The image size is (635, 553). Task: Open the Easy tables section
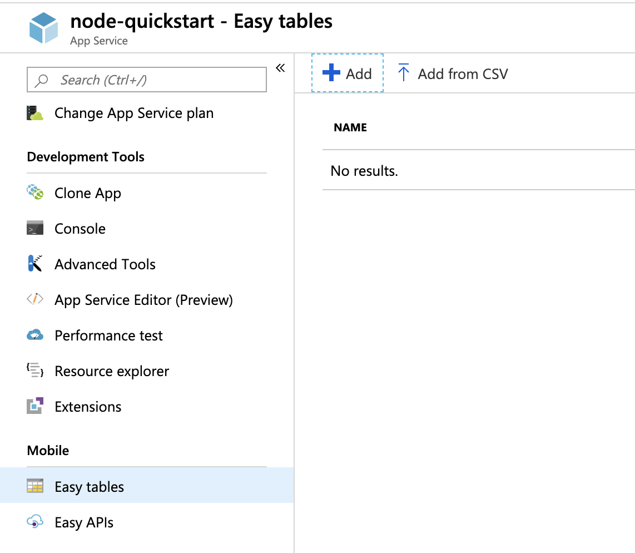(x=88, y=486)
